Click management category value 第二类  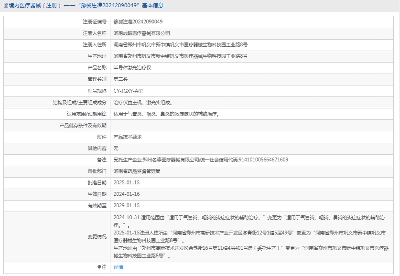click(x=120, y=79)
